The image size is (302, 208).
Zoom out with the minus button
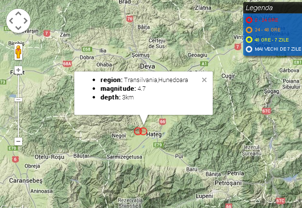(x=18, y=141)
